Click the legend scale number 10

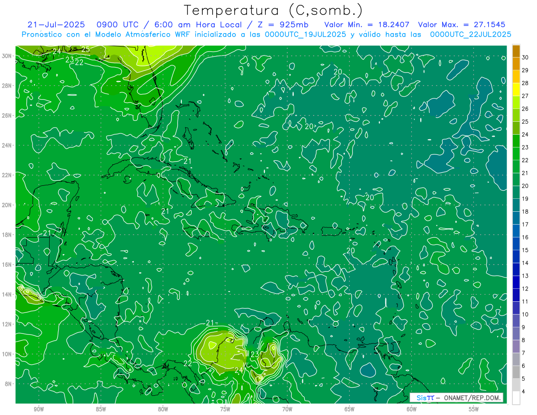[x=525, y=315]
